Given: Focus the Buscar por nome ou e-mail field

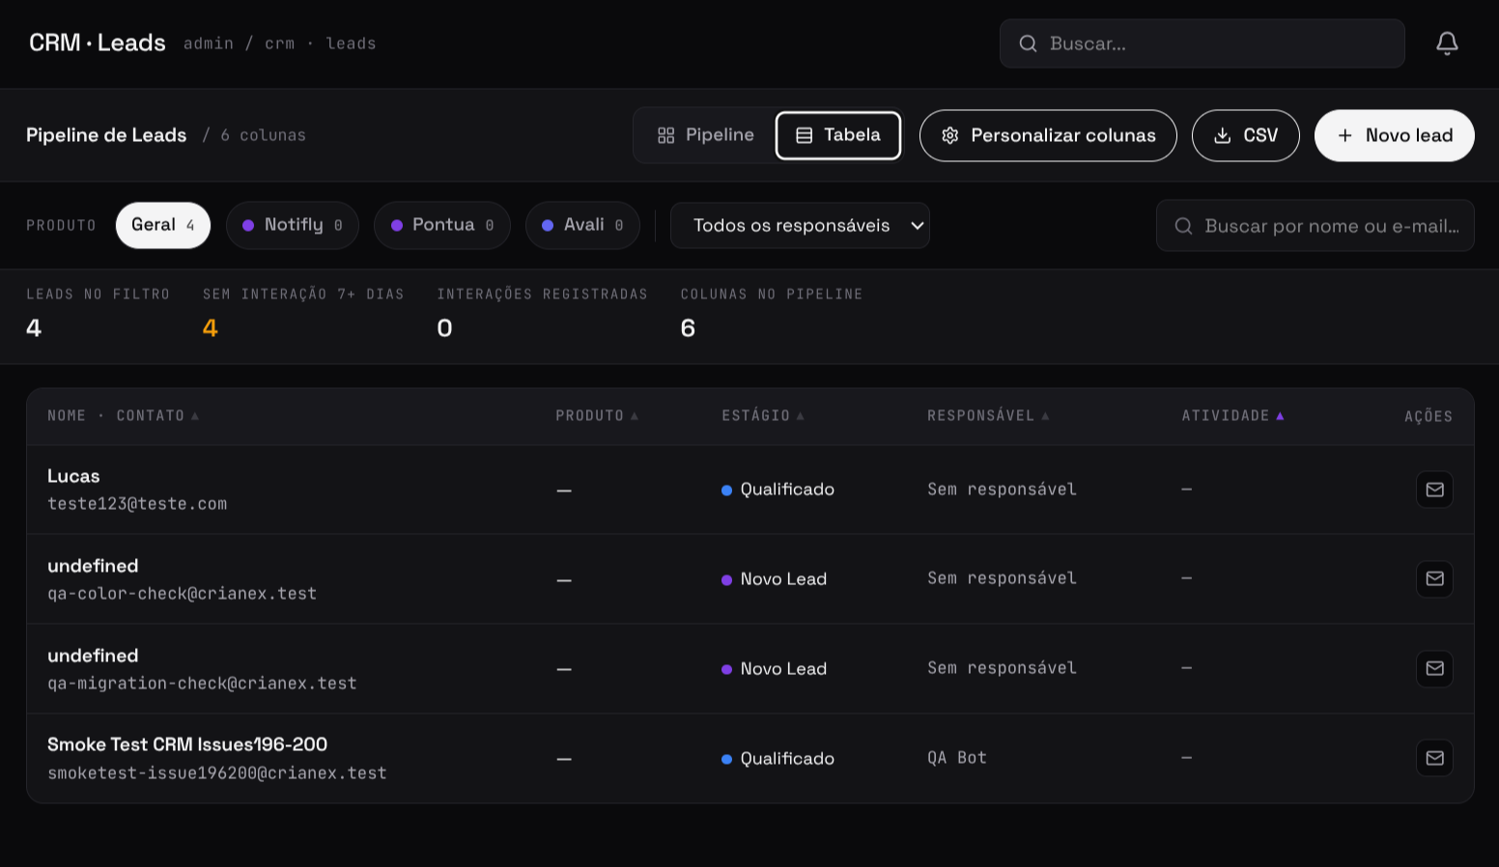Looking at the screenshot, I should [x=1315, y=226].
